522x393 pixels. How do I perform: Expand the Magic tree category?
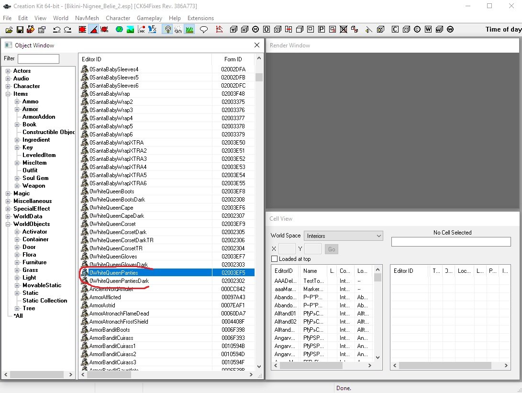[x=8, y=193]
